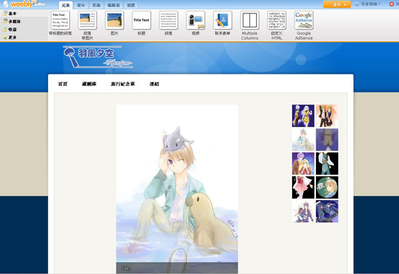Screen dimensions: 399x274
Task: Switch to the 页面 tab
Action: click(96, 5)
